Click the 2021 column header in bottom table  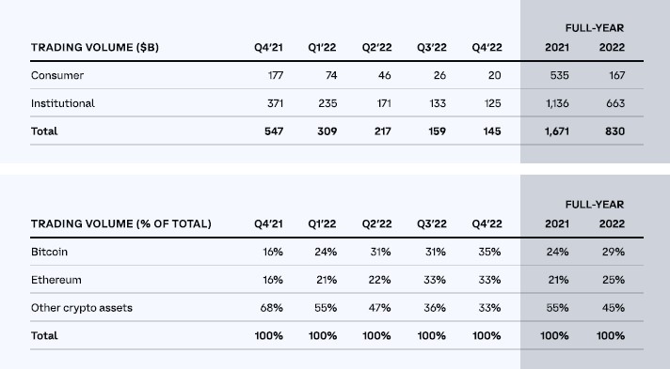(x=557, y=224)
